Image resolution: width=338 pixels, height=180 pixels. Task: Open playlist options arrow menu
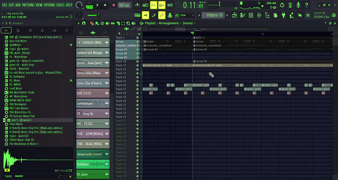79,24
